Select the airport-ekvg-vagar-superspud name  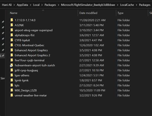(34, 30)
